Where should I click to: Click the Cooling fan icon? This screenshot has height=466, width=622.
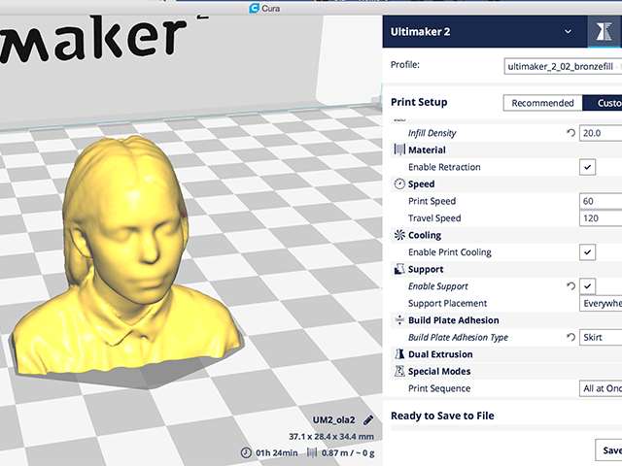(x=399, y=235)
